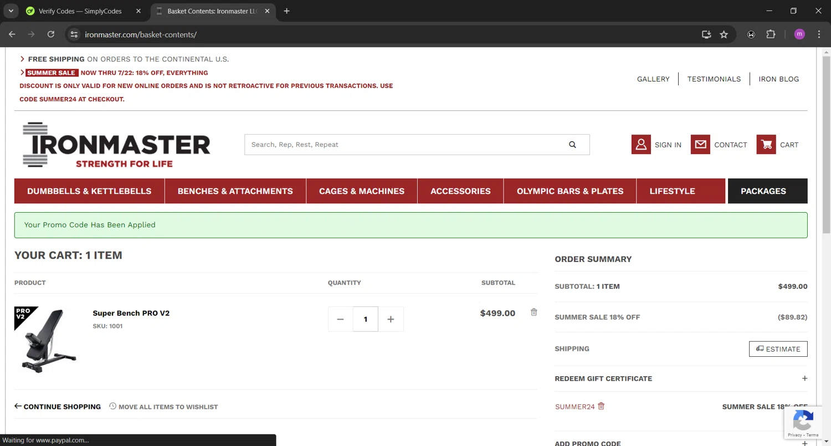Viewport: 831px width, 446px height.
Task: Click Super Bench product thumbnail
Action: click(x=48, y=340)
